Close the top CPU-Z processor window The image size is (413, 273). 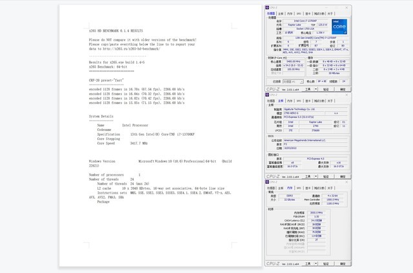(x=347, y=8)
